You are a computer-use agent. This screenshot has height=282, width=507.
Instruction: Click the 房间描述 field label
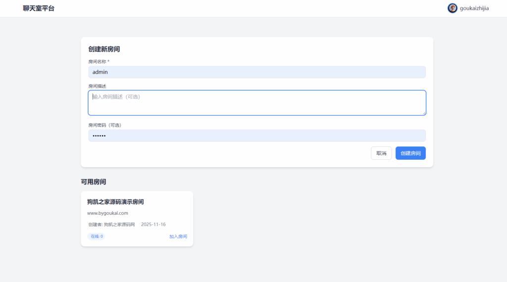pyautogui.click(x=97, y=86)
